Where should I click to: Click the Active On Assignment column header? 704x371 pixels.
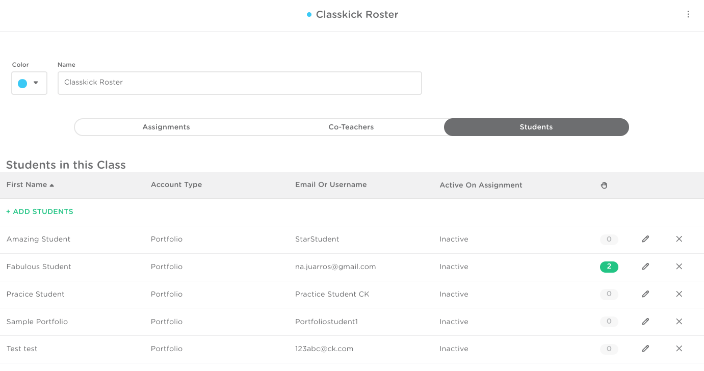[x=481, y=185]
